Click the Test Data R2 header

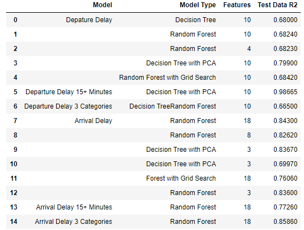pyautogui.click(x=277, y=5)
